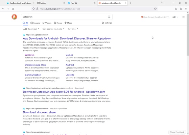Screen dimensions: 189x135
Task: Open the Communication sitelink
Action: (x=33, y=75)
